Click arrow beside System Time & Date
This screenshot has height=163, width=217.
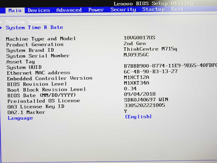tap(1, 28)
